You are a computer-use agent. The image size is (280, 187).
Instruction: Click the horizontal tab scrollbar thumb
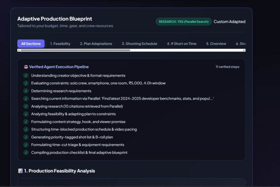75,50
